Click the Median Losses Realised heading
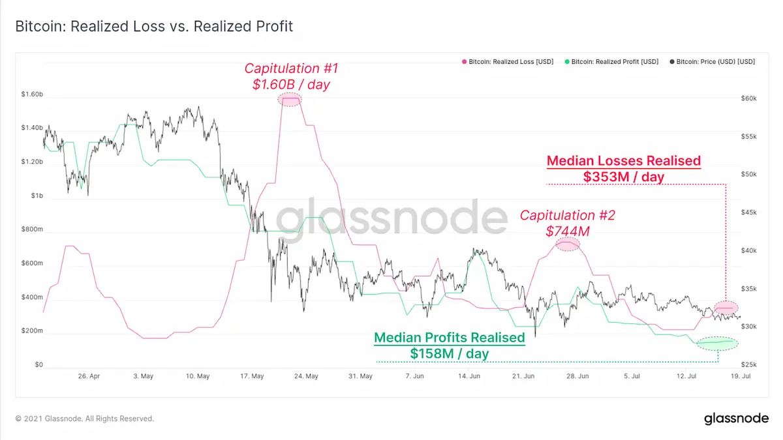 click(624, 161)
